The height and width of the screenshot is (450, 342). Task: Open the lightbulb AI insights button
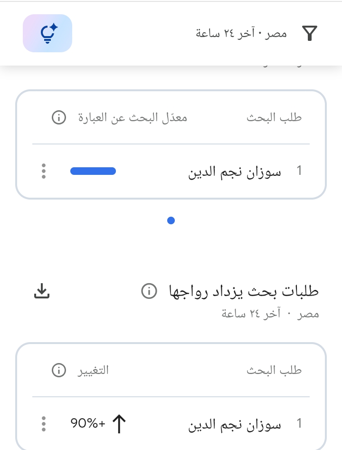point(47,33)
